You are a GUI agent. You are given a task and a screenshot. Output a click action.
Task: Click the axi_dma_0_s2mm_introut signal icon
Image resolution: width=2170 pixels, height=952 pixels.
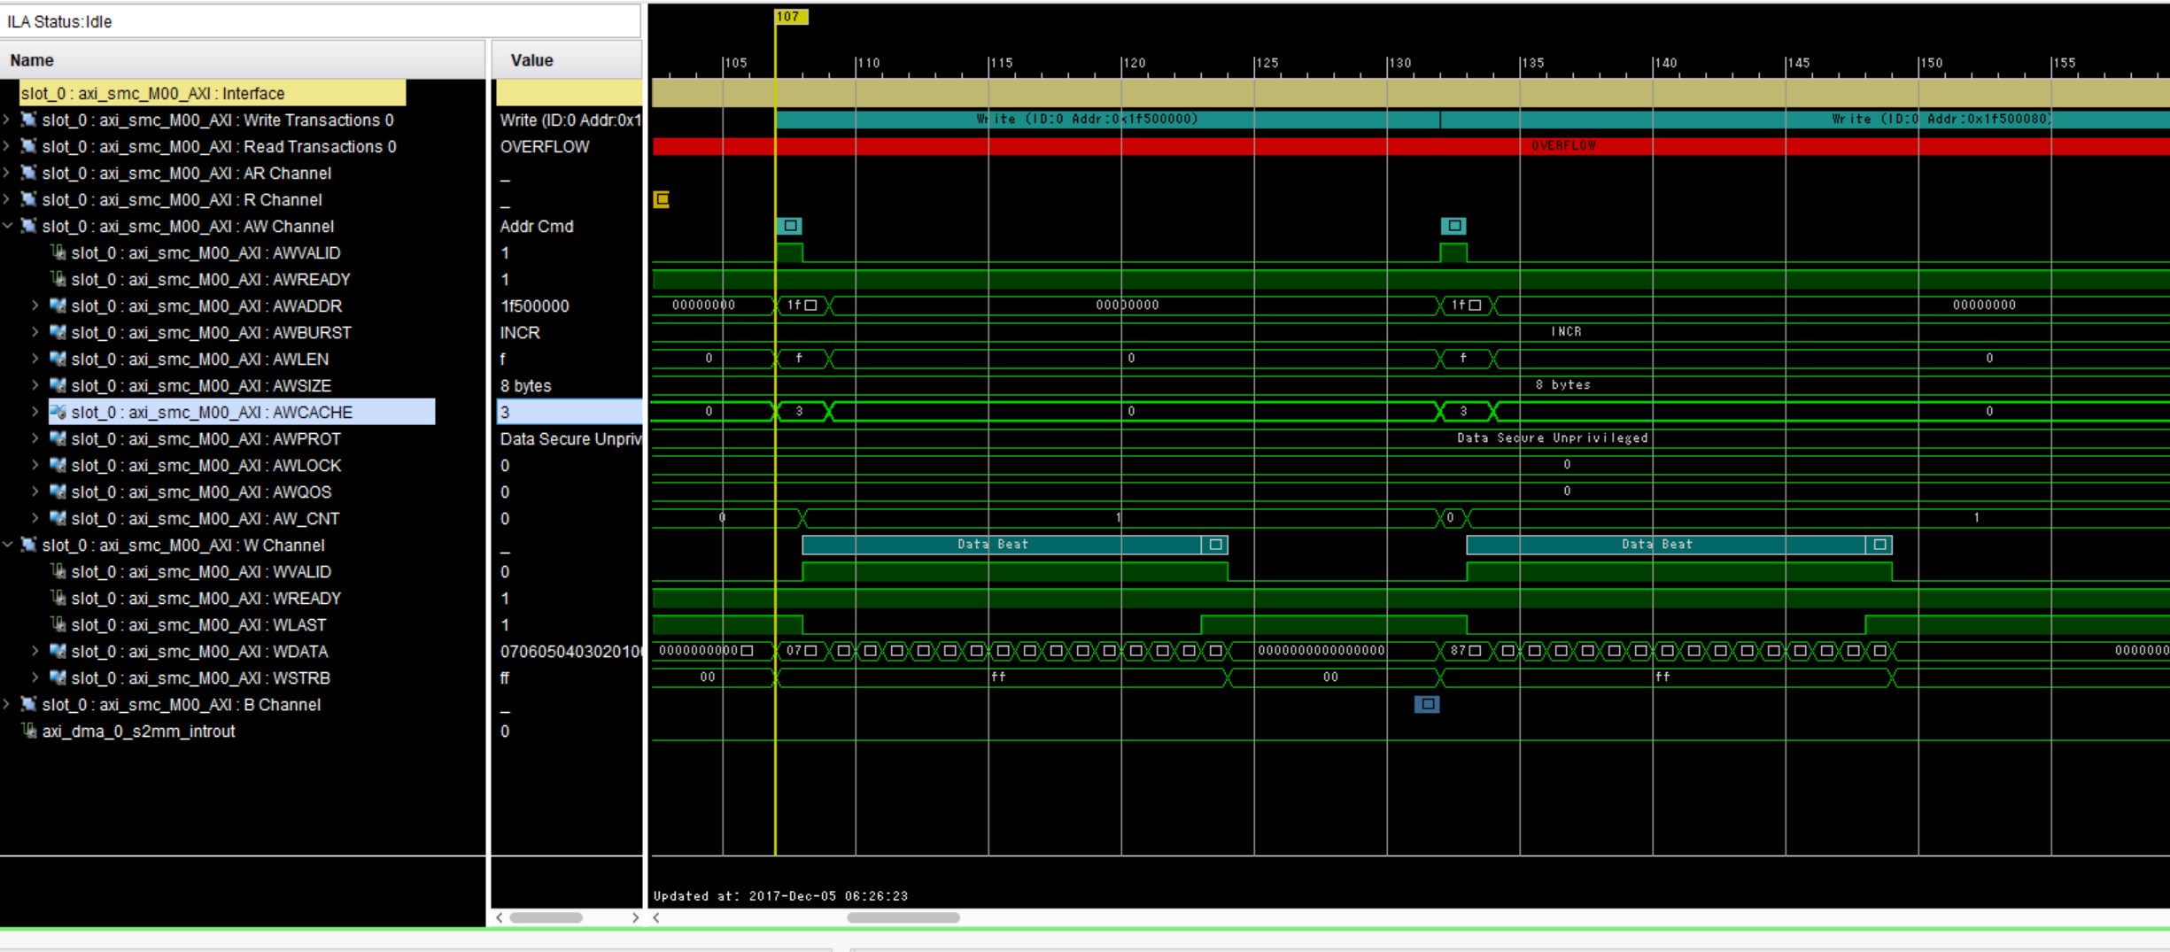[x=29, y=731]
